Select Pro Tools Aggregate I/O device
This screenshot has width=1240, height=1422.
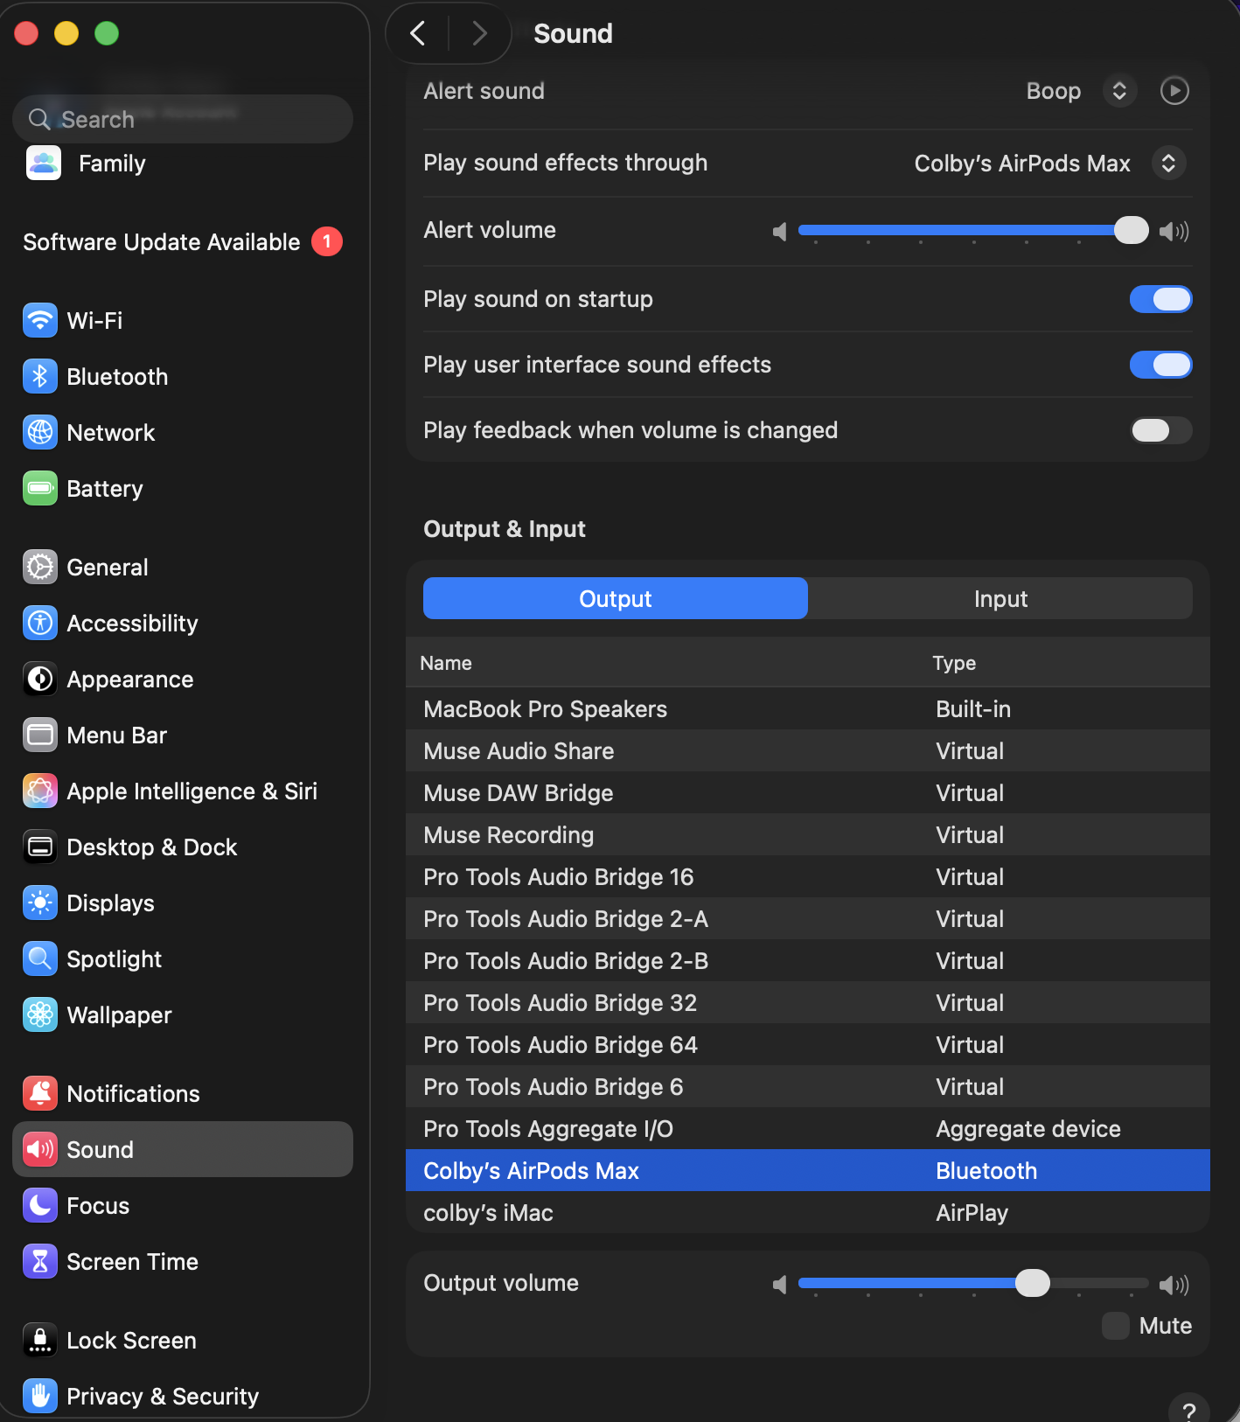tap(808, 1128)
